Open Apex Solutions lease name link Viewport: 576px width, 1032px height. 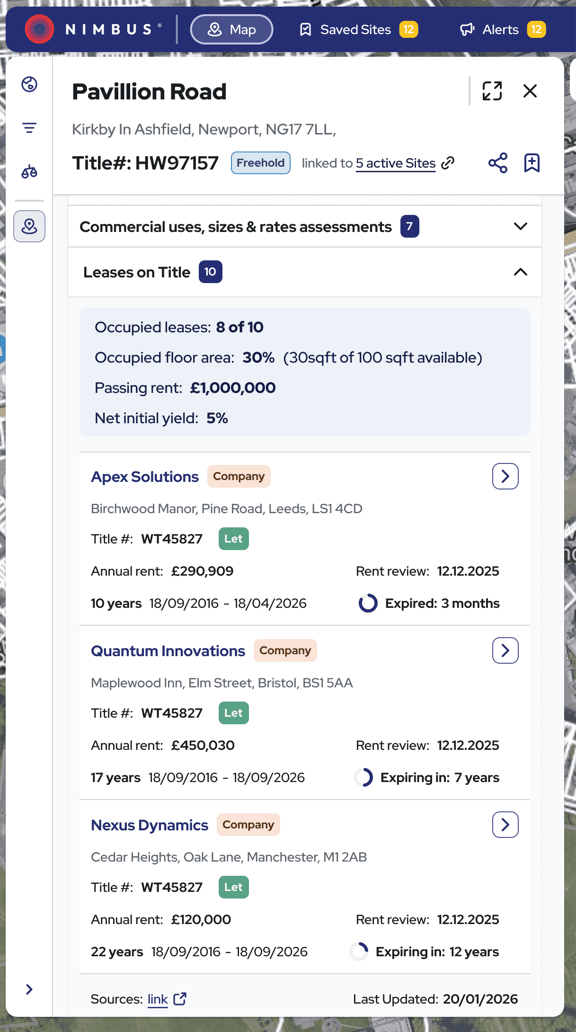point(145,477)
